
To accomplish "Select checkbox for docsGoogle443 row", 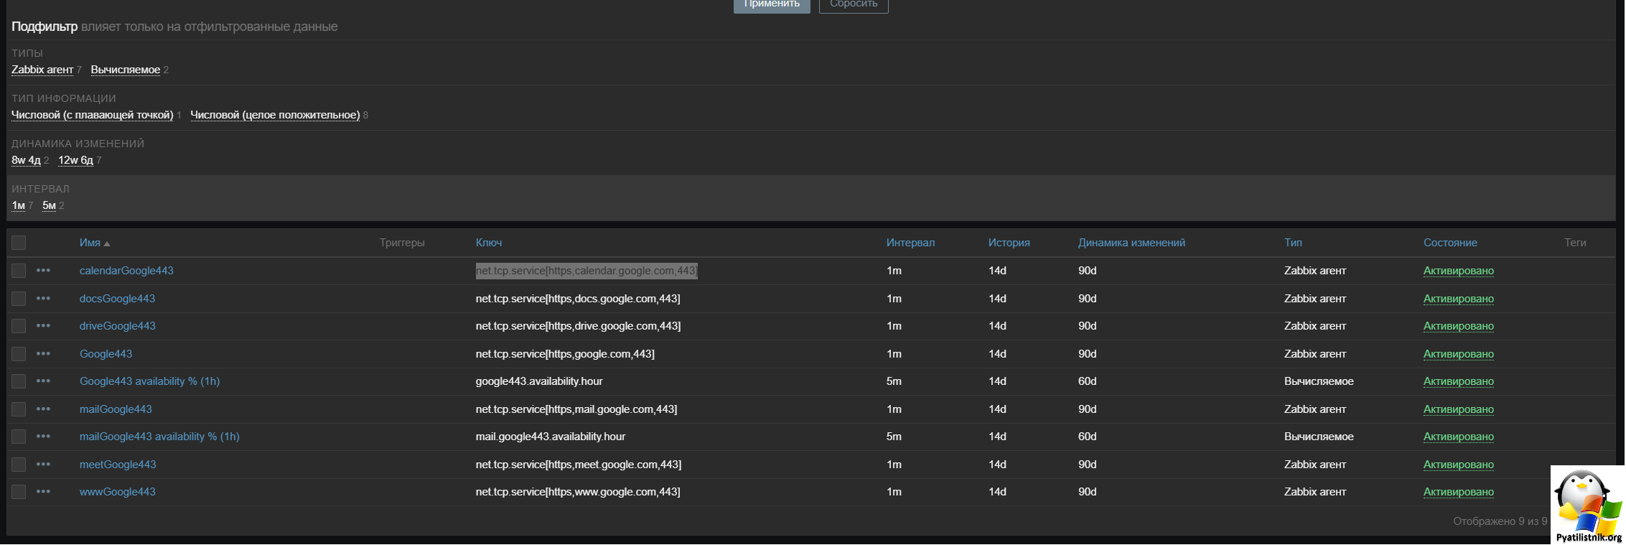I will click(x=19, y=299).
